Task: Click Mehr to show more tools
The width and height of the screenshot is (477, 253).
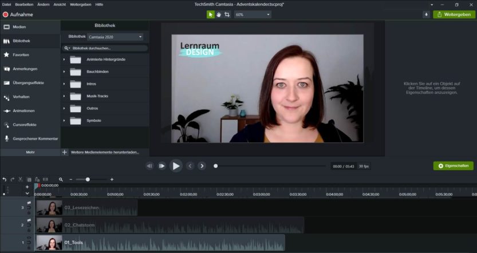Action: tap(30, 152)
